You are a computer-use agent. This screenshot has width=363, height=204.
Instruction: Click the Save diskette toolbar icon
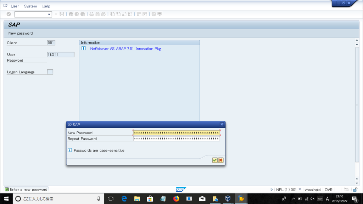[x=62, y=14]
